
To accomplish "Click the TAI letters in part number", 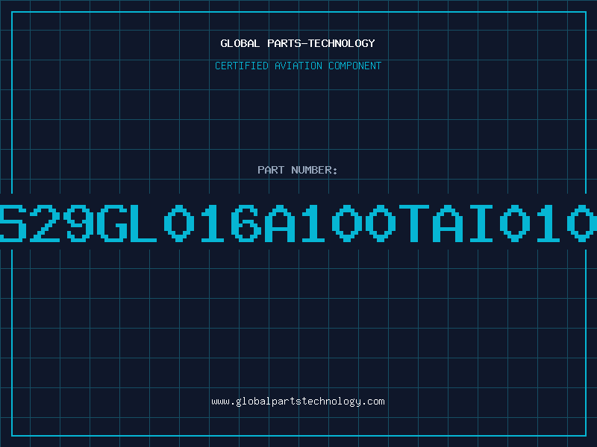I will click(x=446, y=223).
